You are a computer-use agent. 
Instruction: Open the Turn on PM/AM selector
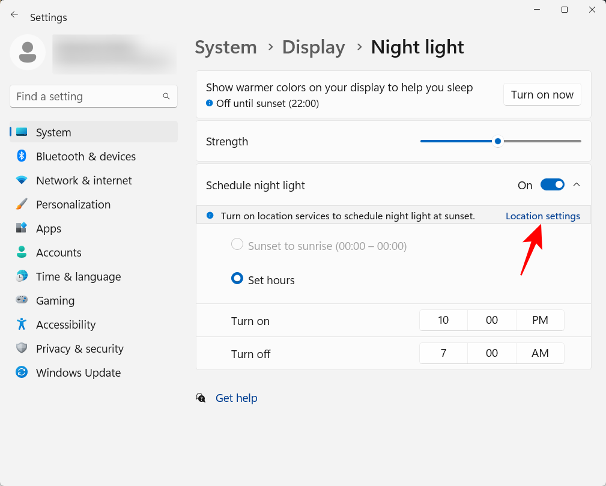pyautogui.click(x=539, y=320)
